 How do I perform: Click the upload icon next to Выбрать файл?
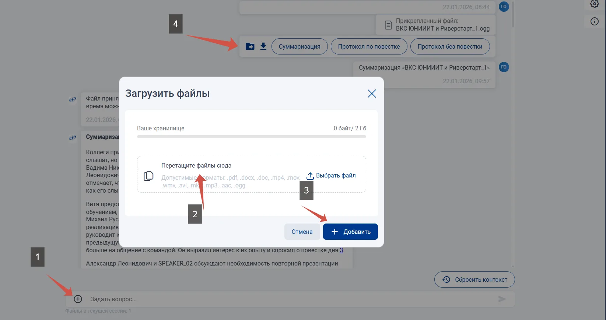[310, 176]
